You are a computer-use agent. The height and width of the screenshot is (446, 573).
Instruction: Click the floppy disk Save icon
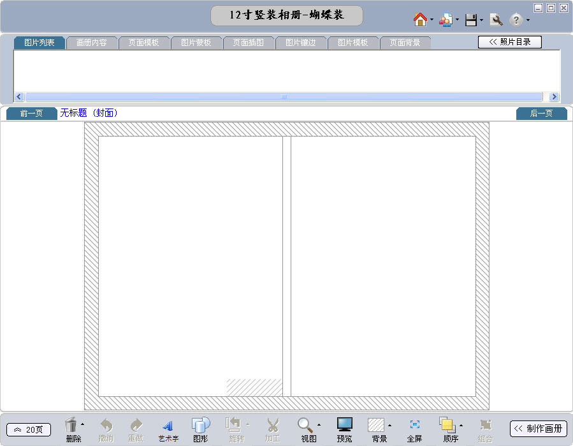pyautogui.click(x=471, y=20)
